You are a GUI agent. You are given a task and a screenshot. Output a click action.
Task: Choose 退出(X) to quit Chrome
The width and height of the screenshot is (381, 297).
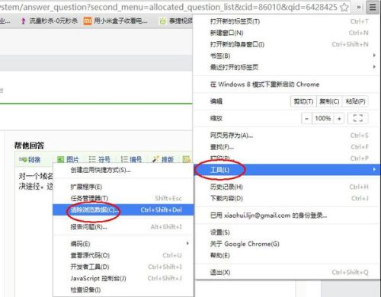point(287,273)
